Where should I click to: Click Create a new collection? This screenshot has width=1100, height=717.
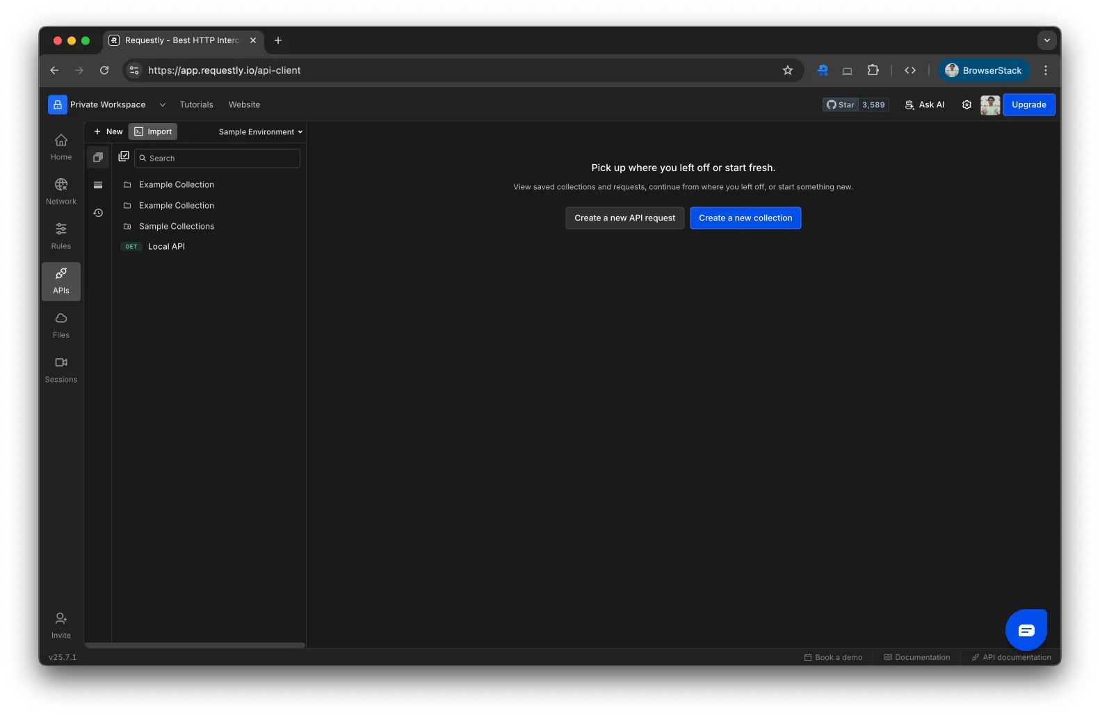(x=745, y=218)
